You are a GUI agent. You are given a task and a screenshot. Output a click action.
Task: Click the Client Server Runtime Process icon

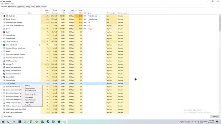point(4,25)
